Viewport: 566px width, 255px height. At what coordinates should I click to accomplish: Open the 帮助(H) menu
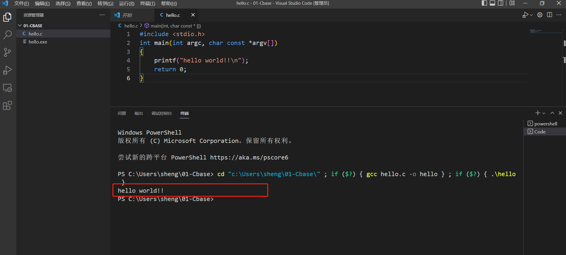tap(169, 3)
